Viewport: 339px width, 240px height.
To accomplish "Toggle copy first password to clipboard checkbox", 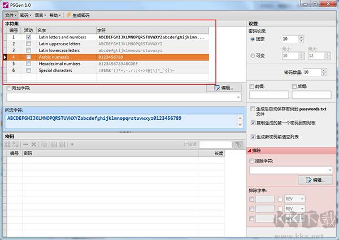I will pyautogui.click(x=253, y=123).
